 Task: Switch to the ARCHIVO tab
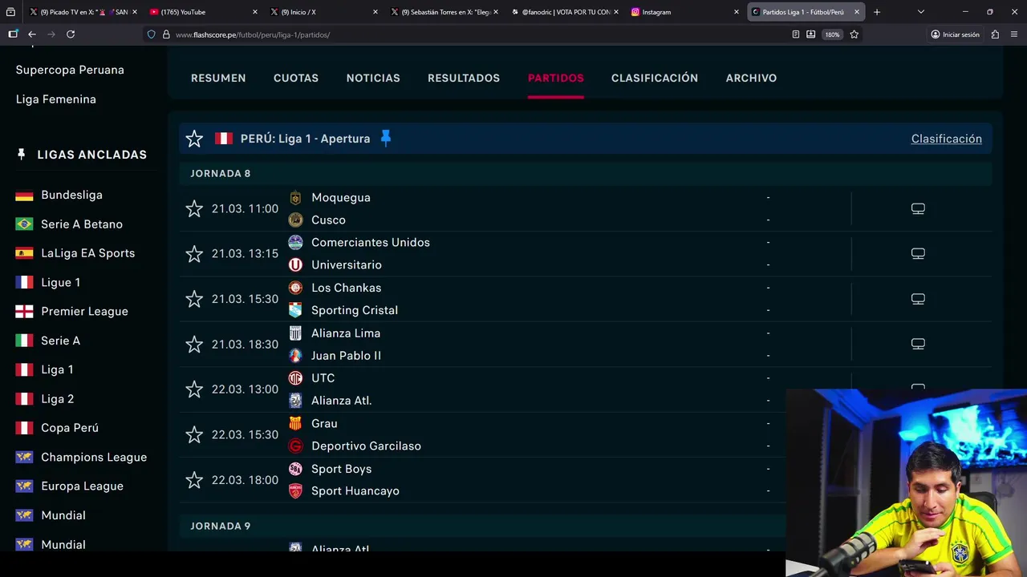(x=751, y=78)
